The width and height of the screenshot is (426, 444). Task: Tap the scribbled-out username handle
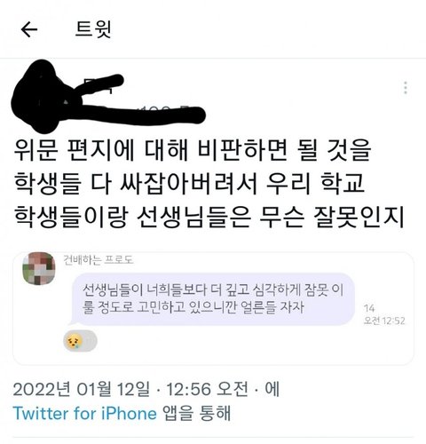(144, 114)
